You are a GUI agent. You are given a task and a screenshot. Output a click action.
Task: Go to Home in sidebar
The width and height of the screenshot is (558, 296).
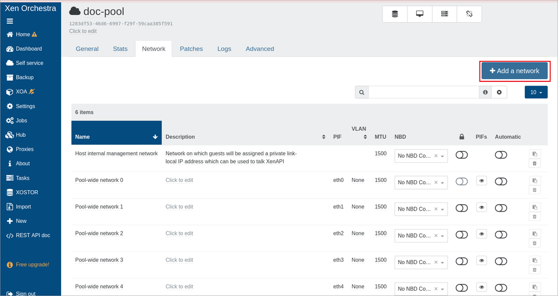click(x=22, y=34)
